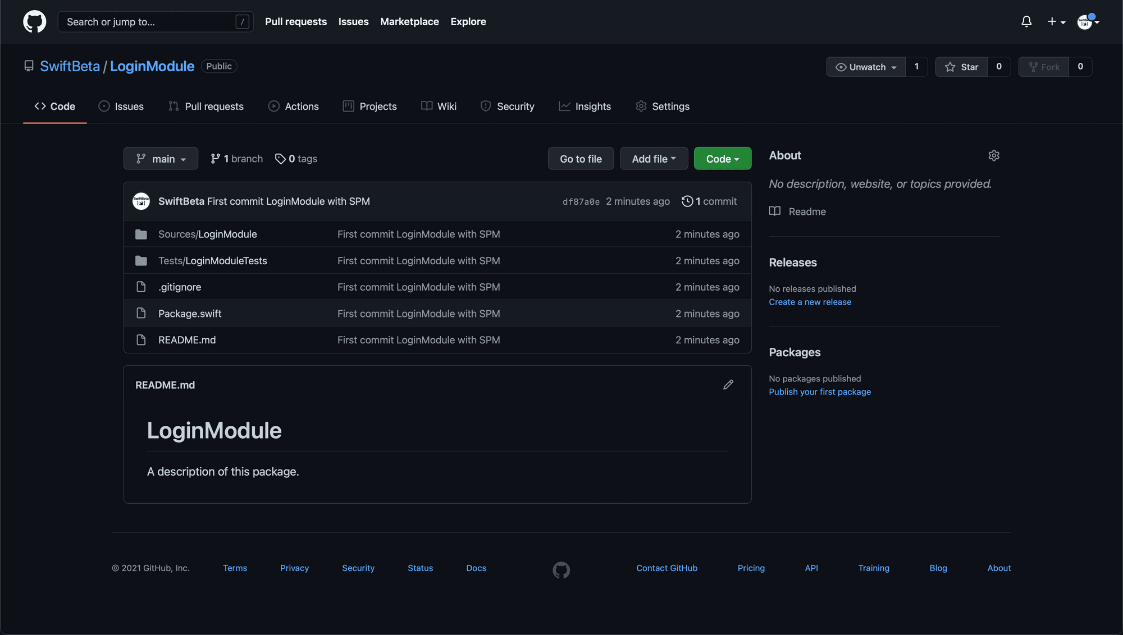This screenshot has width=1123, height=635.
Task: View the 0 tags link
Action: tap(296, 159)
